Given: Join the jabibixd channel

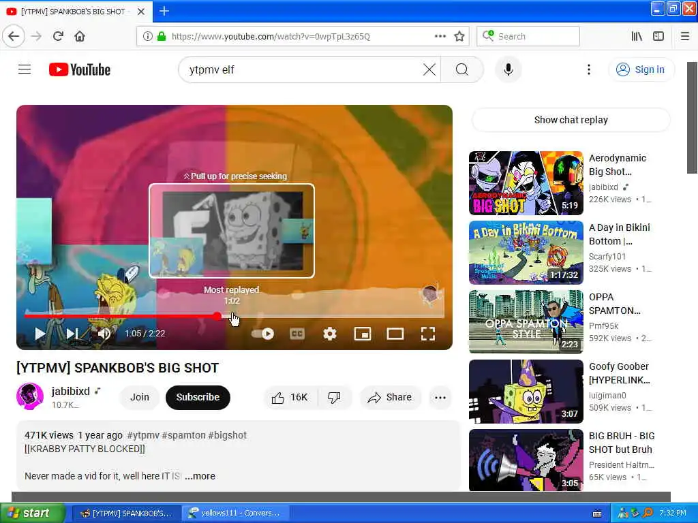Looking at the screenshot, I should pos(139,397).
